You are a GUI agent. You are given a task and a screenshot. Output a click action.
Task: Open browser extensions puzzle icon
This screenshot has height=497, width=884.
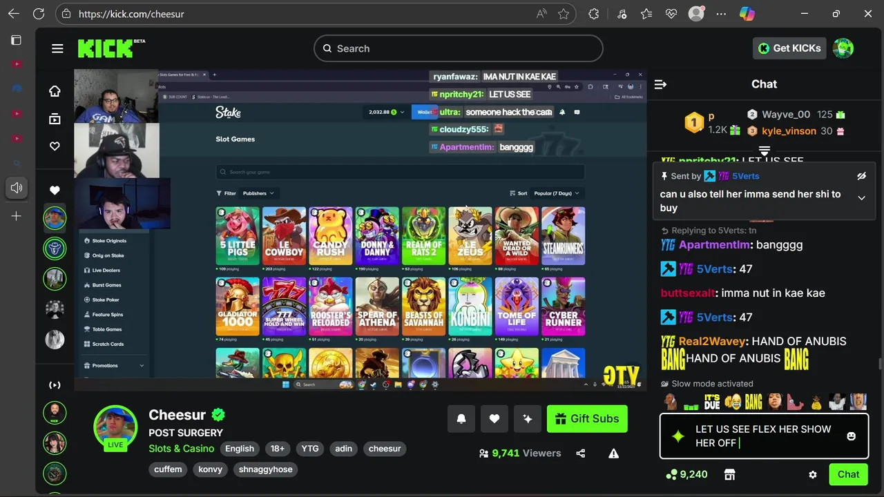tap(593, 14)
